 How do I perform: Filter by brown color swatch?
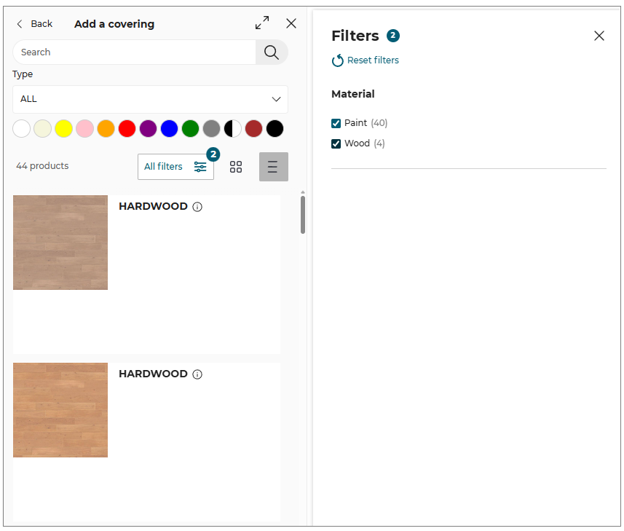click(x=253, y=129)
